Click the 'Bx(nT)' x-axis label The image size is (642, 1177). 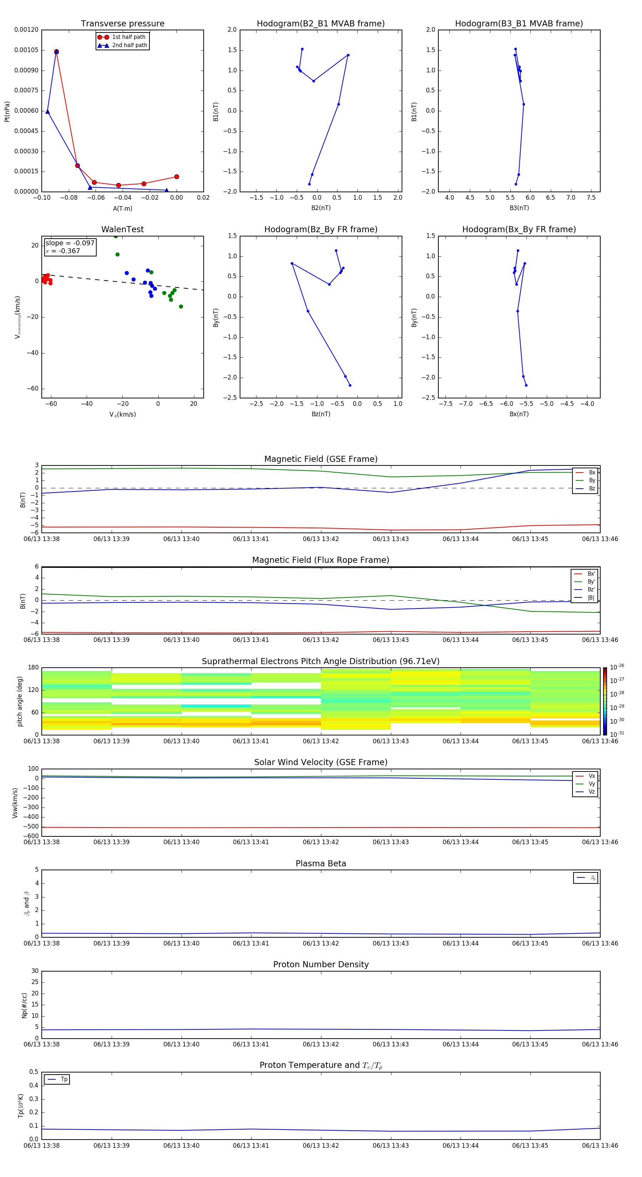pos(519,414)
